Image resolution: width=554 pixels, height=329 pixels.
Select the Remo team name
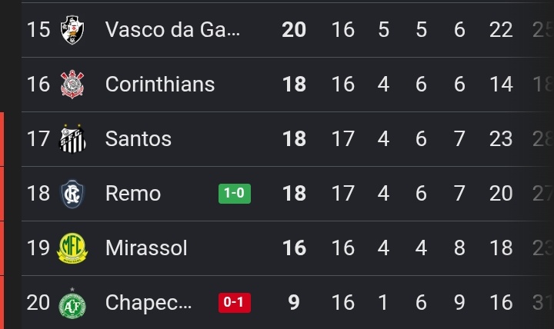pos(133,194)
